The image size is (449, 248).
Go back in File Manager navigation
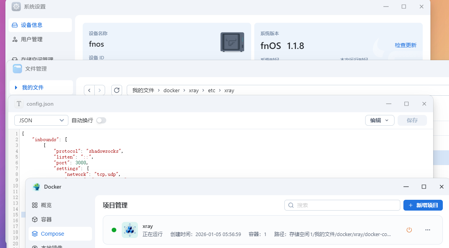tap(89, 90)
